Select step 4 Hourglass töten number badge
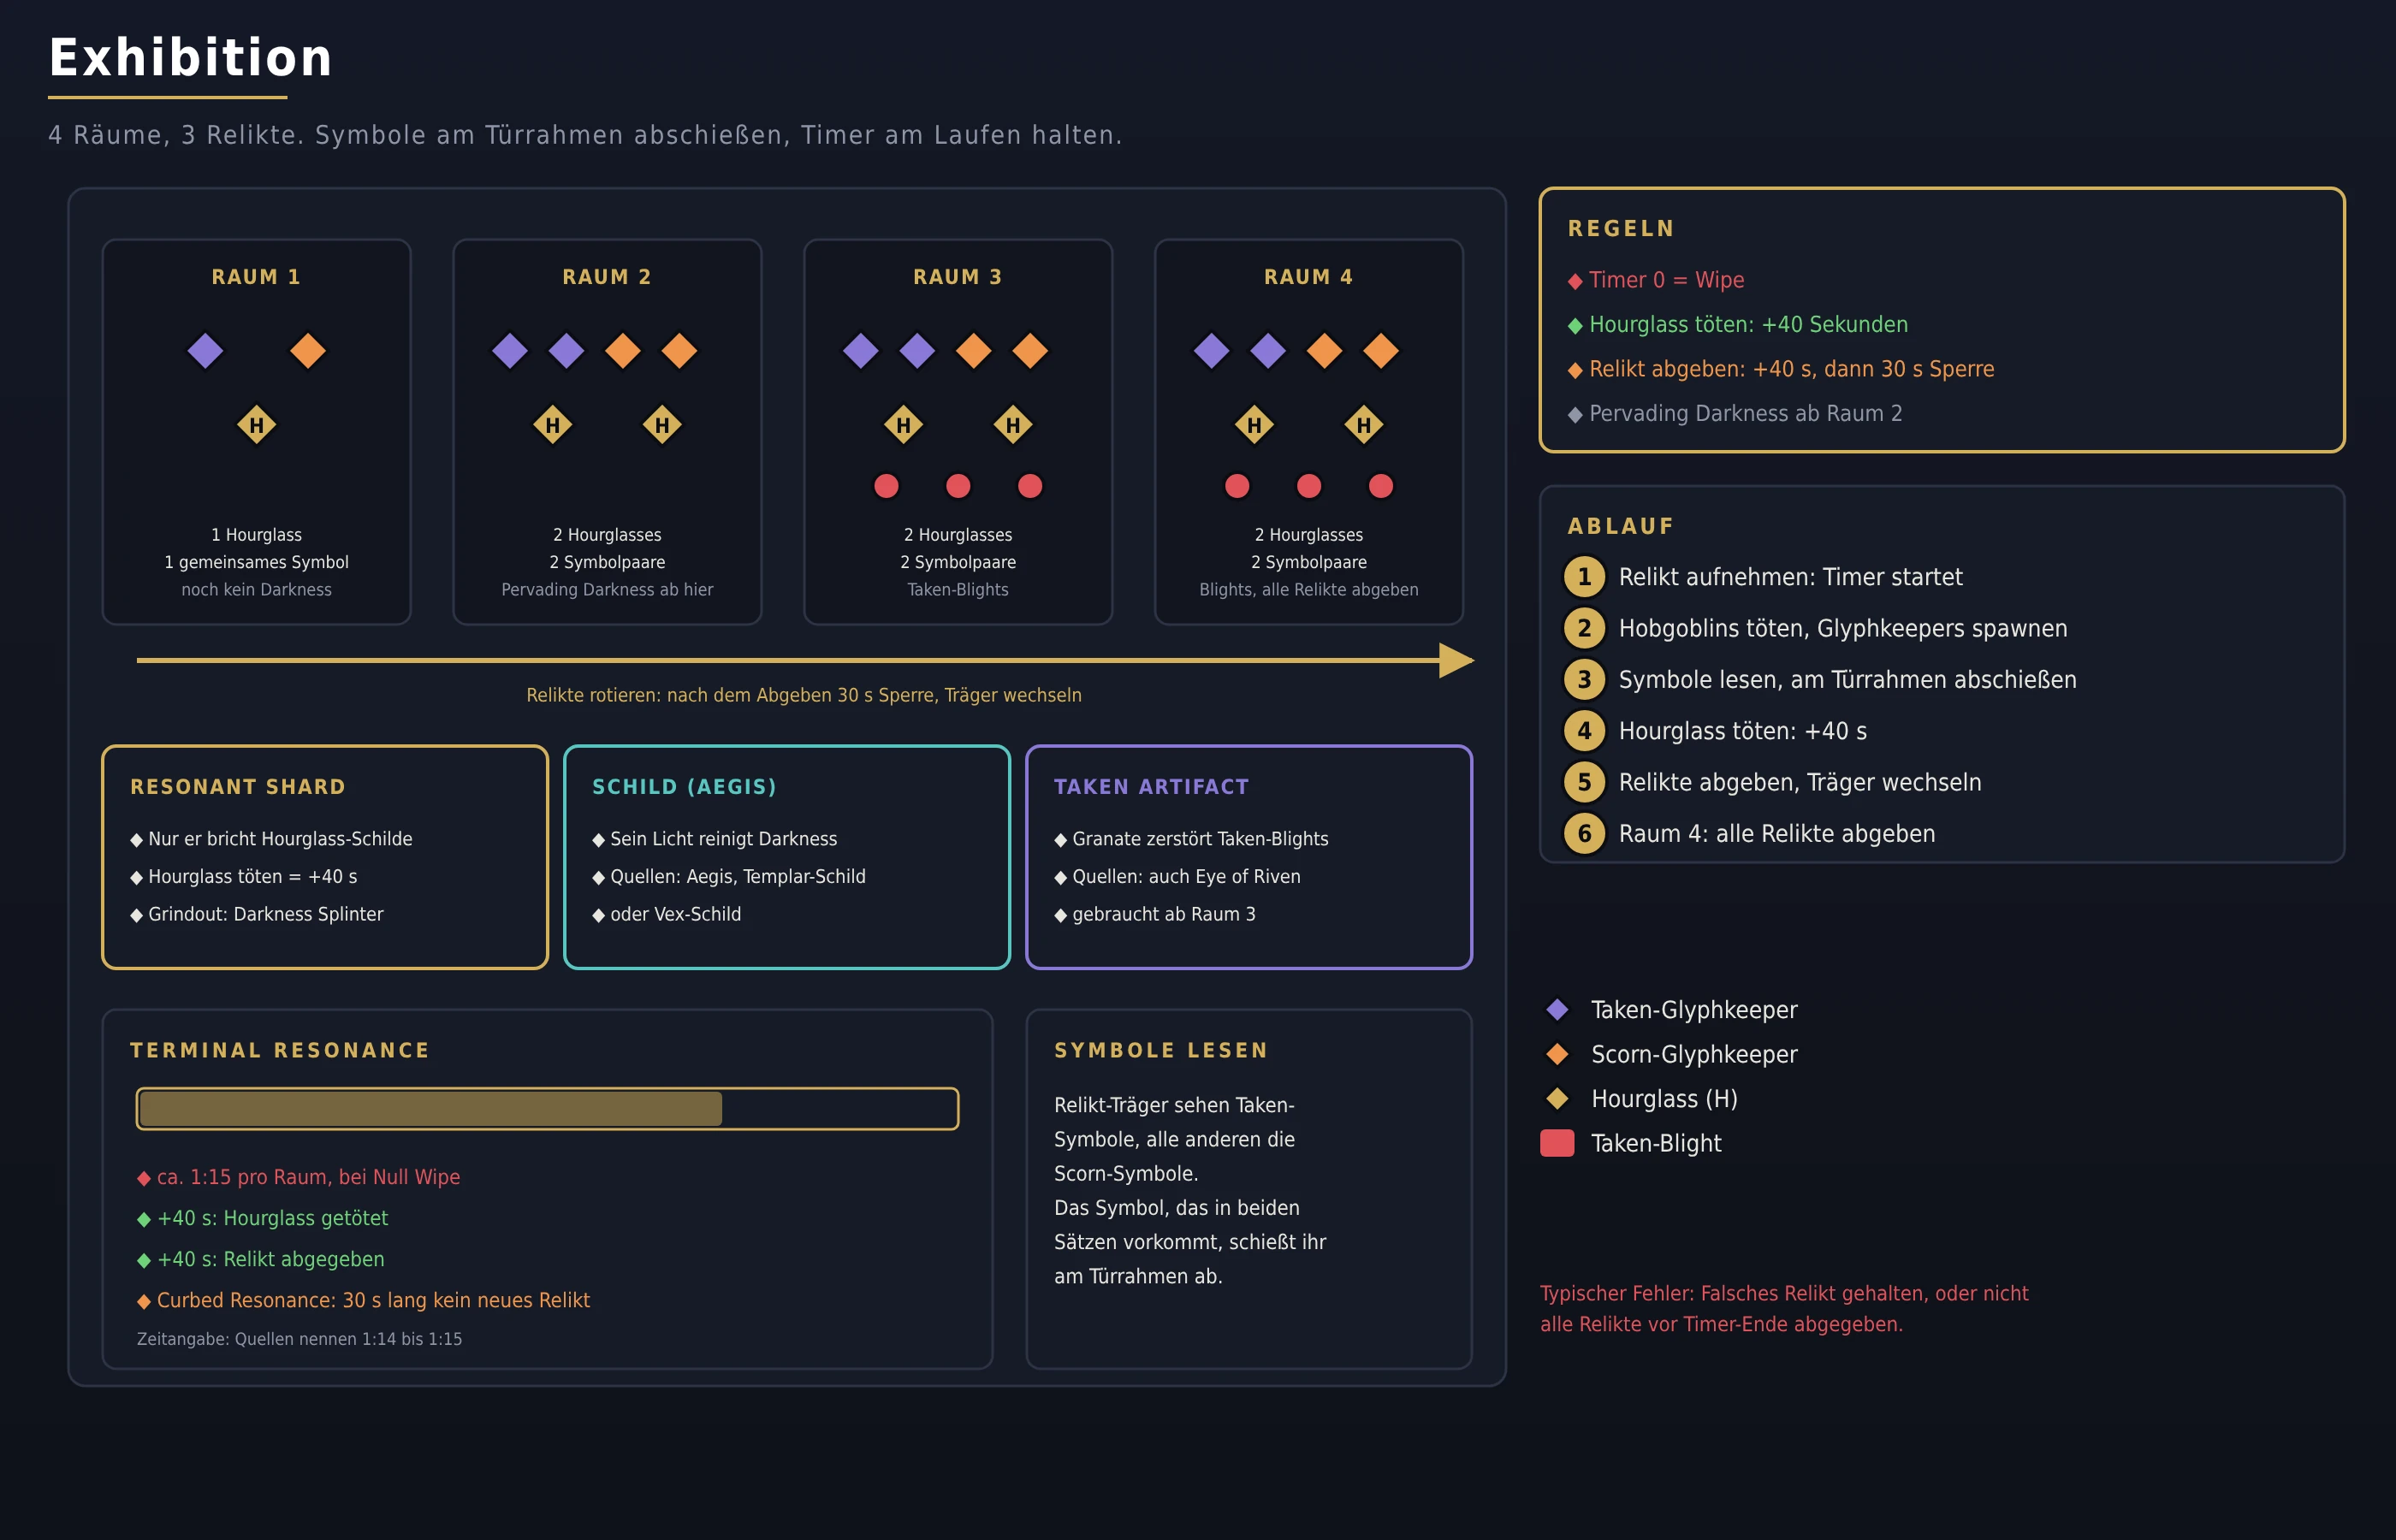 (1584, 731)
